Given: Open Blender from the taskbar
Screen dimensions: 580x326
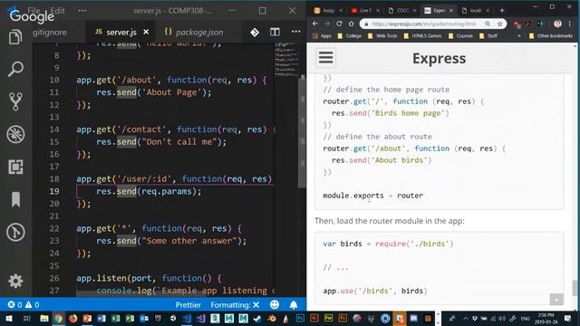Looking at the screenshot, I should (x=271, y=318).
